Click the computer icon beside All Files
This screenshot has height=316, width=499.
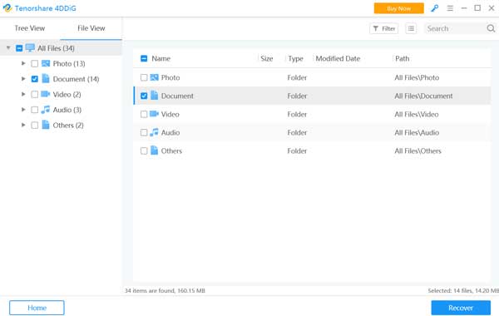coord(30,48)
